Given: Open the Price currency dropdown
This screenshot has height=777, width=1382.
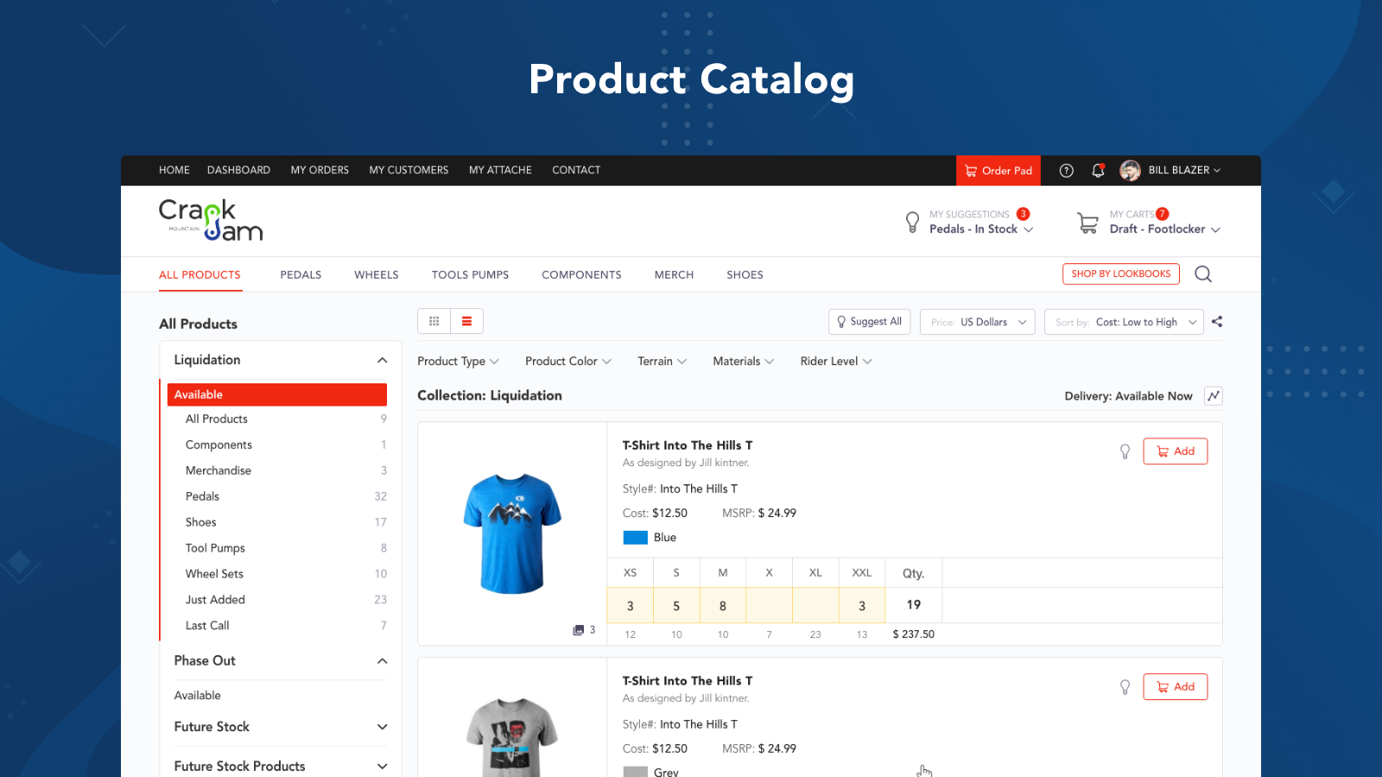Looking at the screenshot, I should (978, 322).
